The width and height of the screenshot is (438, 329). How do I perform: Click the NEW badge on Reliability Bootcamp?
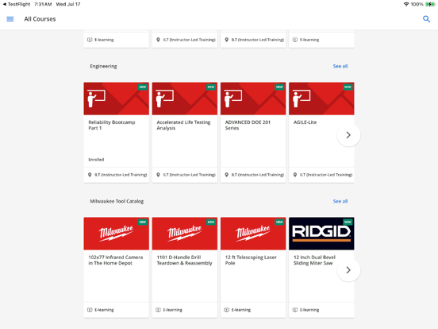143,87
